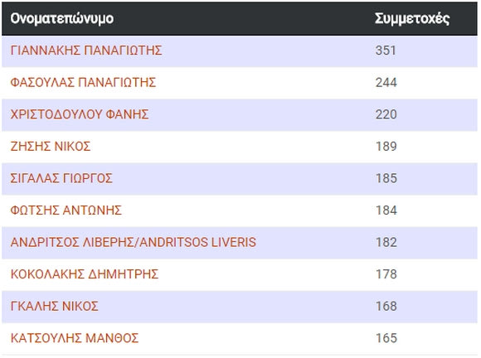This screenshot has width=481, height=358.
Task: Click the ΦΩΤΣΗΣ ΑΝΤΩΝΗΣ name link
Action: click(66, 210)
